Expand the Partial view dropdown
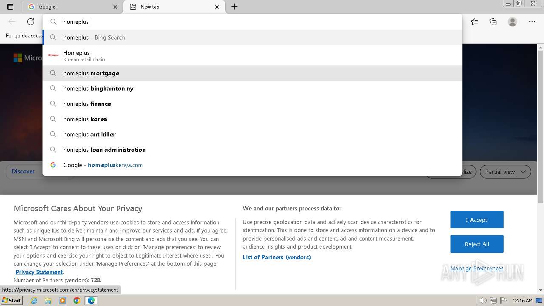Image resolution: width=544 pixels, height=306 pixels. coord(505,172)
